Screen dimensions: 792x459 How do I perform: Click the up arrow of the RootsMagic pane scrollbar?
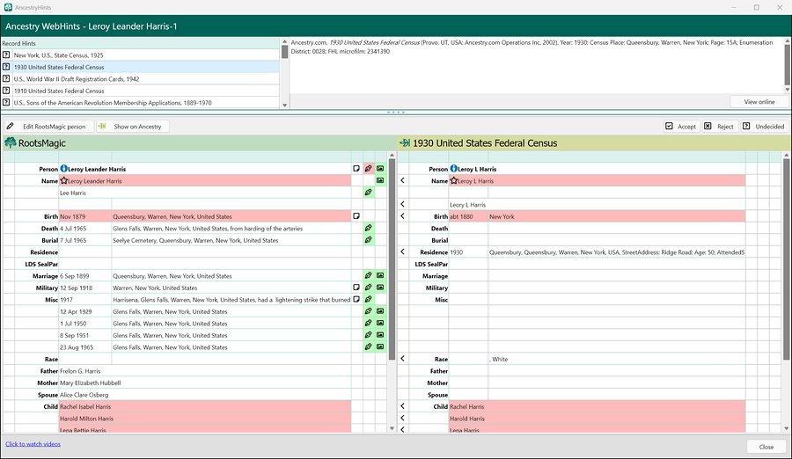[x=392, y=155]
